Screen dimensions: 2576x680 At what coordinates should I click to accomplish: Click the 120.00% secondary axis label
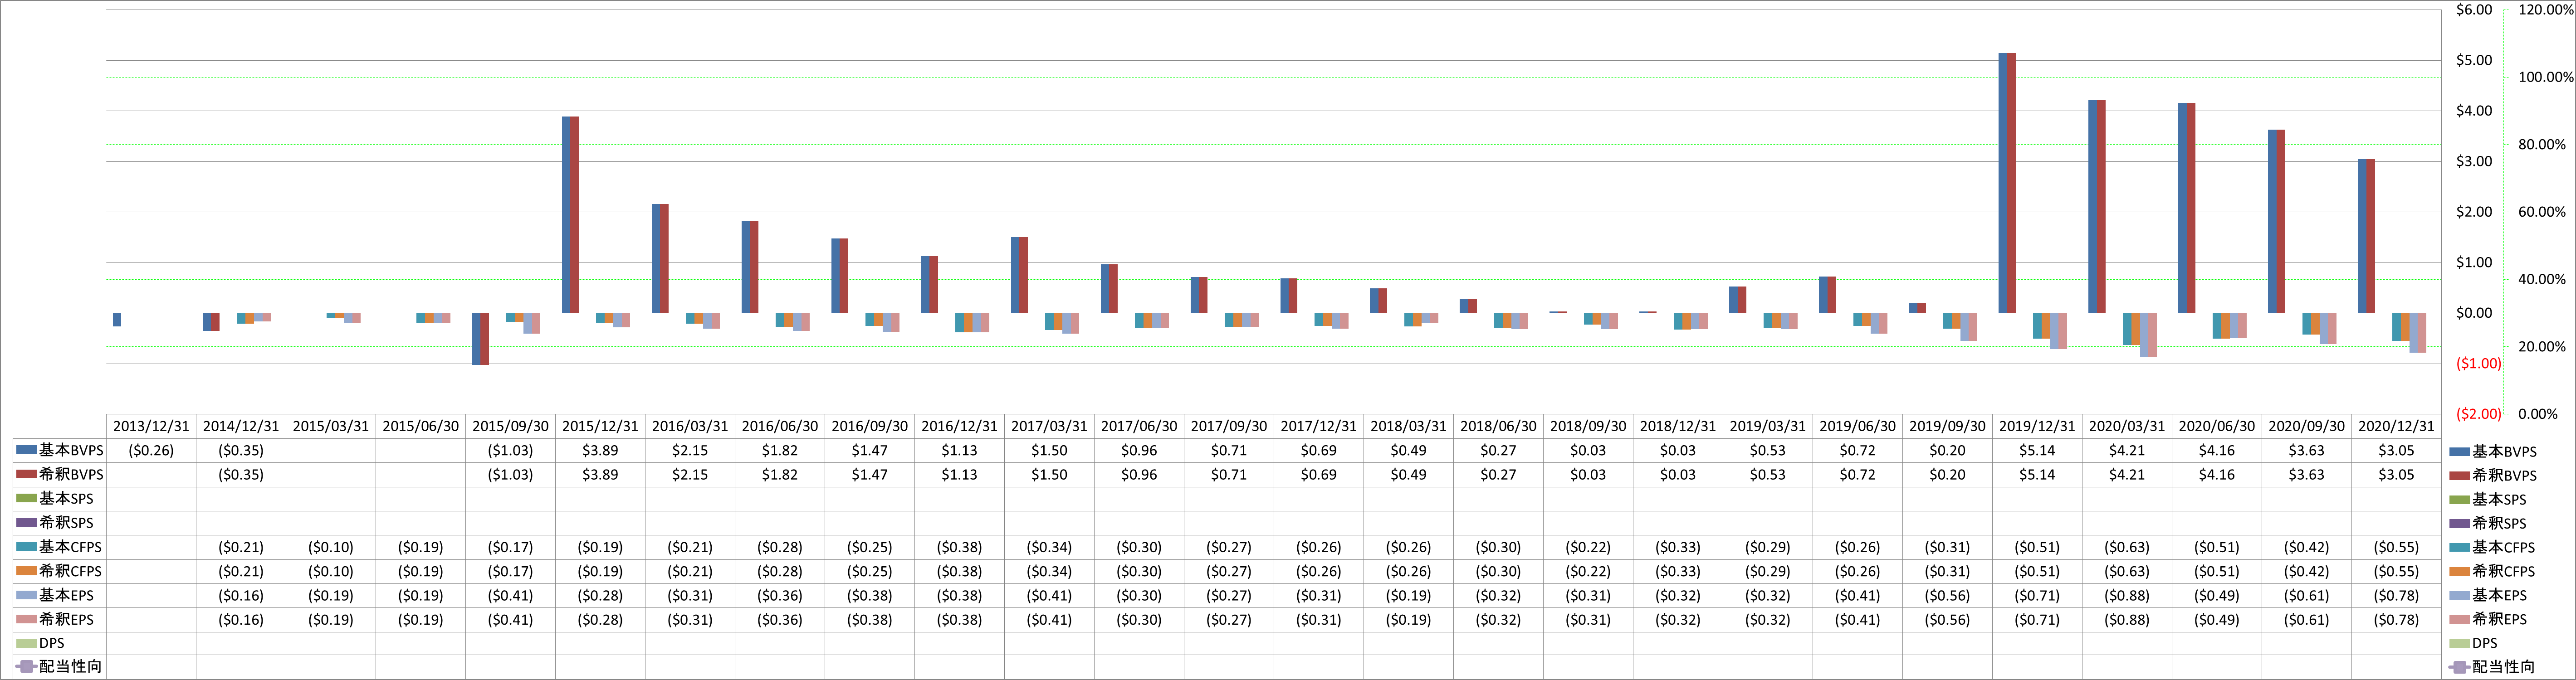click(2546, 10)
